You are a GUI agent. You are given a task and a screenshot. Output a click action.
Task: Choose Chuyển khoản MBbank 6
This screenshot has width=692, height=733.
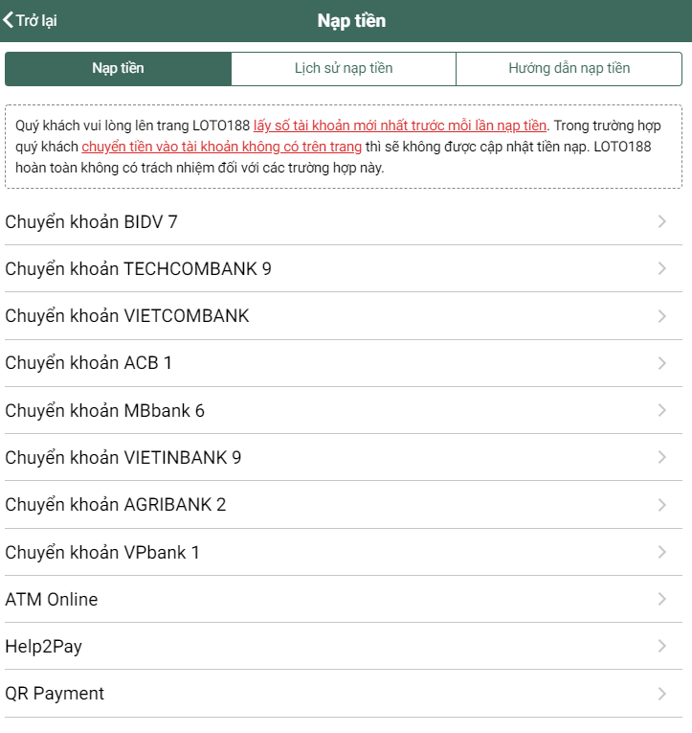[x=344, y=410]
